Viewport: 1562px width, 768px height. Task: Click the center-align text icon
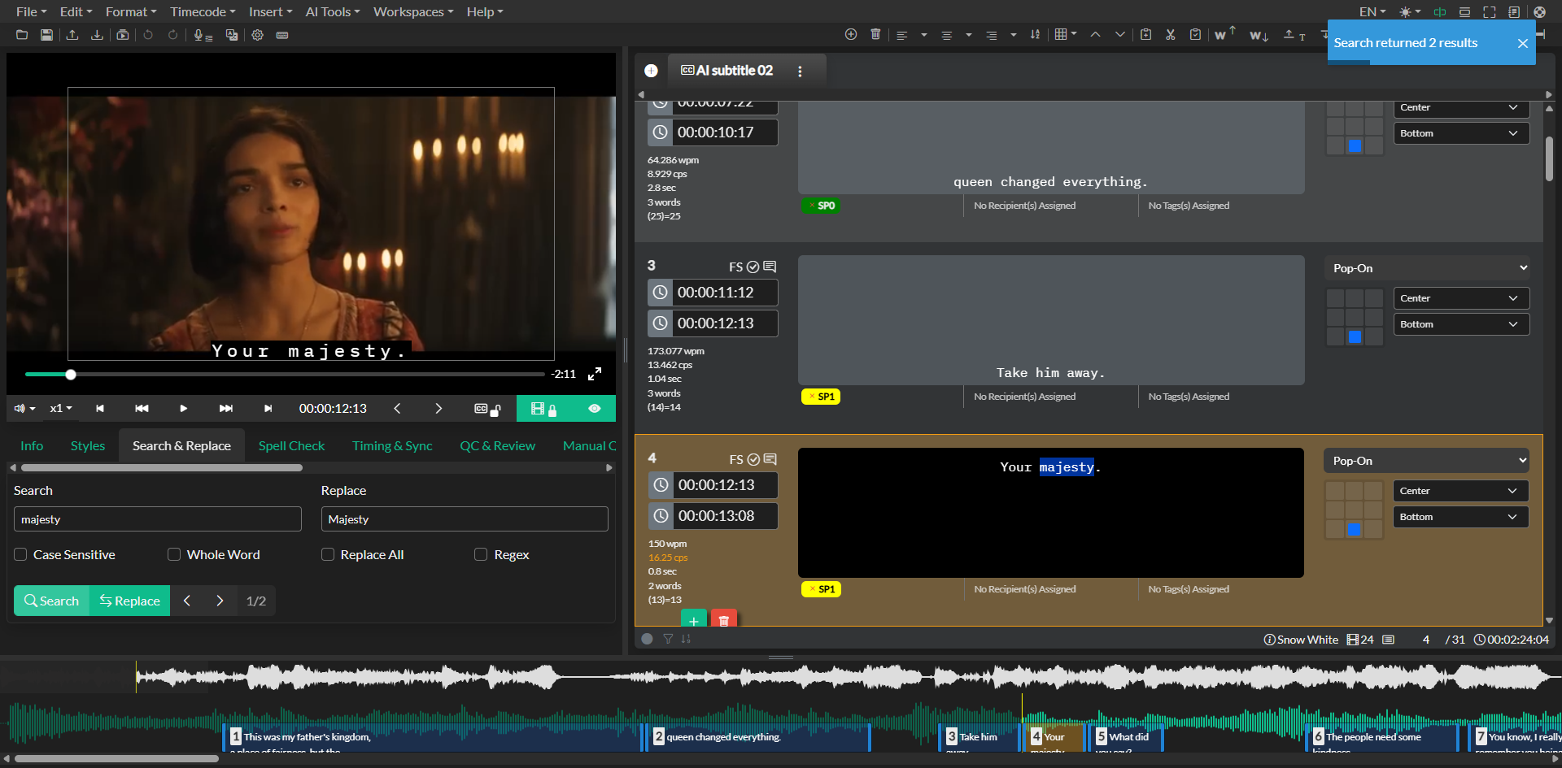pos(946,35)
